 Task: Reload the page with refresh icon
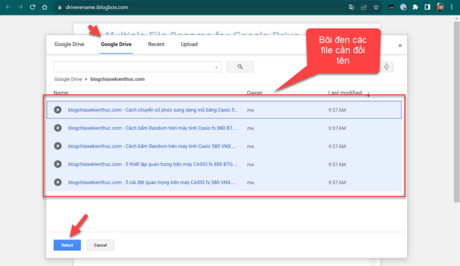pyautogui.click(x=32, y=7)
